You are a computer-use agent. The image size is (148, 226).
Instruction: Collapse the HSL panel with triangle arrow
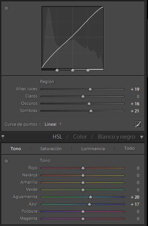pos(142,137)
